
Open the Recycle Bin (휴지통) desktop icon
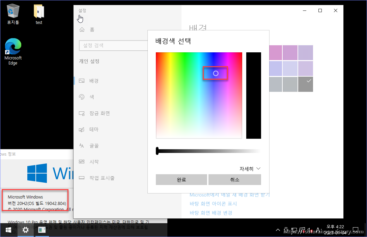coord(13,15)
